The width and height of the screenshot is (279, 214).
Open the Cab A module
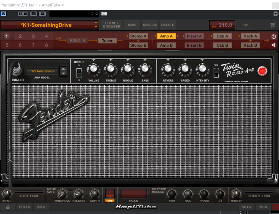[222, 36]
